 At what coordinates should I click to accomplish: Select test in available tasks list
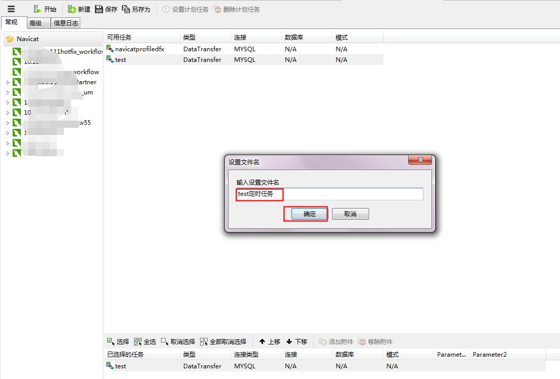tap(120, 59)
